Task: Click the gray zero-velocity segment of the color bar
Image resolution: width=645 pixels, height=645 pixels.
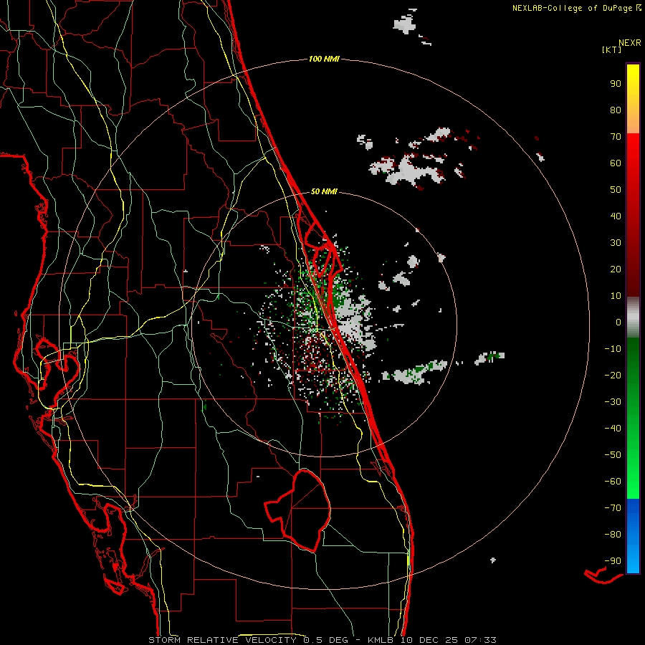Action: tap(633, 317)
